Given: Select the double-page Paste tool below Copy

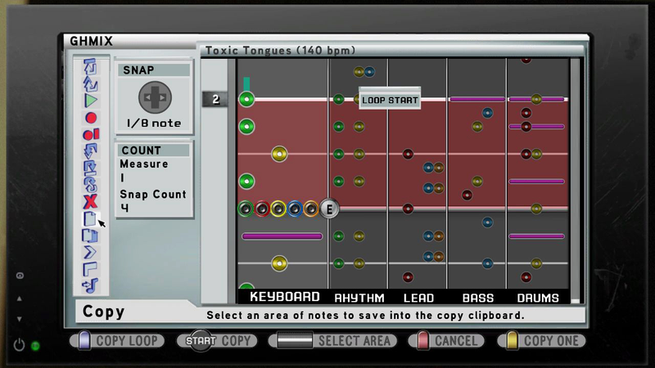Looking at the screenshot, I should point(90,236).
